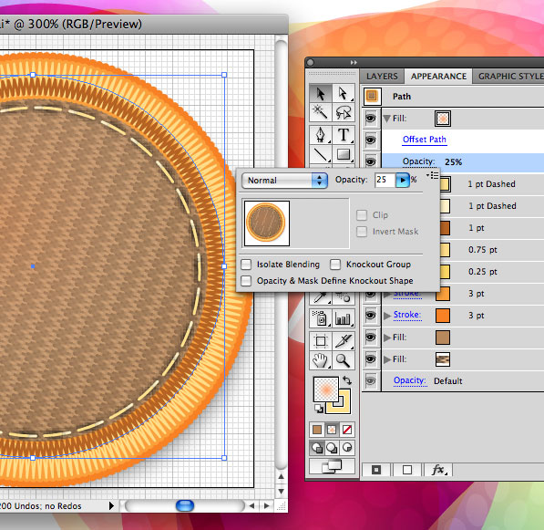Click the Path thumbnail in Appearance panel

pyautogui.click(x=372, y=96)
